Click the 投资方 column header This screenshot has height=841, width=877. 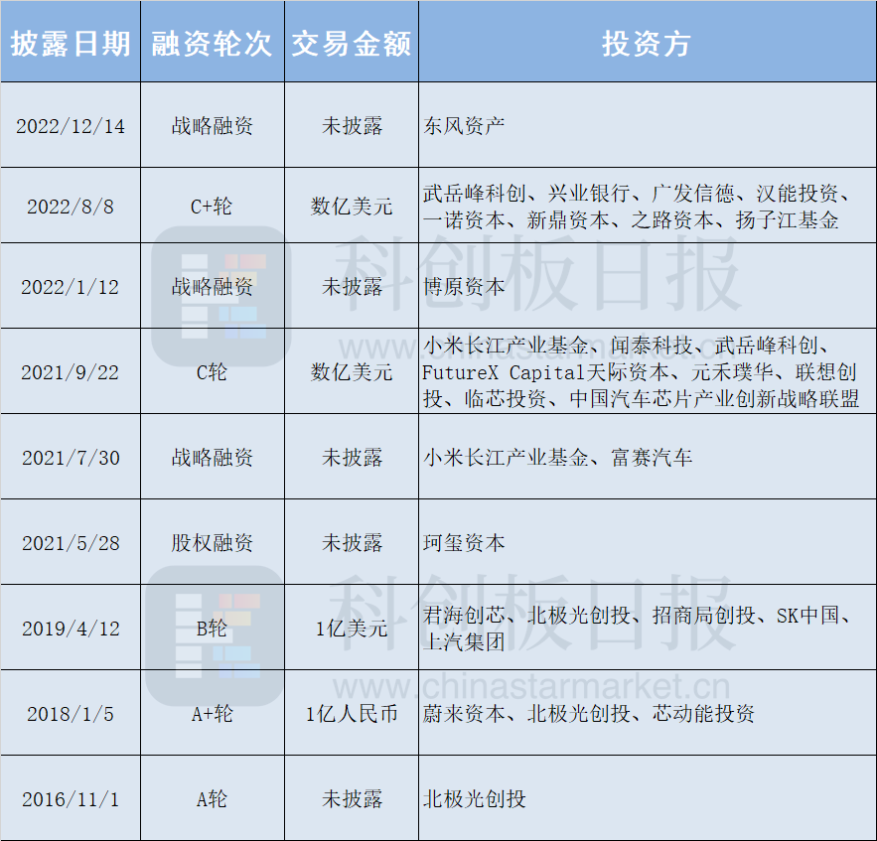pos(648,43)
